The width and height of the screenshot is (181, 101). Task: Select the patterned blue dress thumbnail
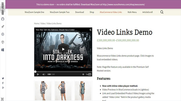point(83,91)
